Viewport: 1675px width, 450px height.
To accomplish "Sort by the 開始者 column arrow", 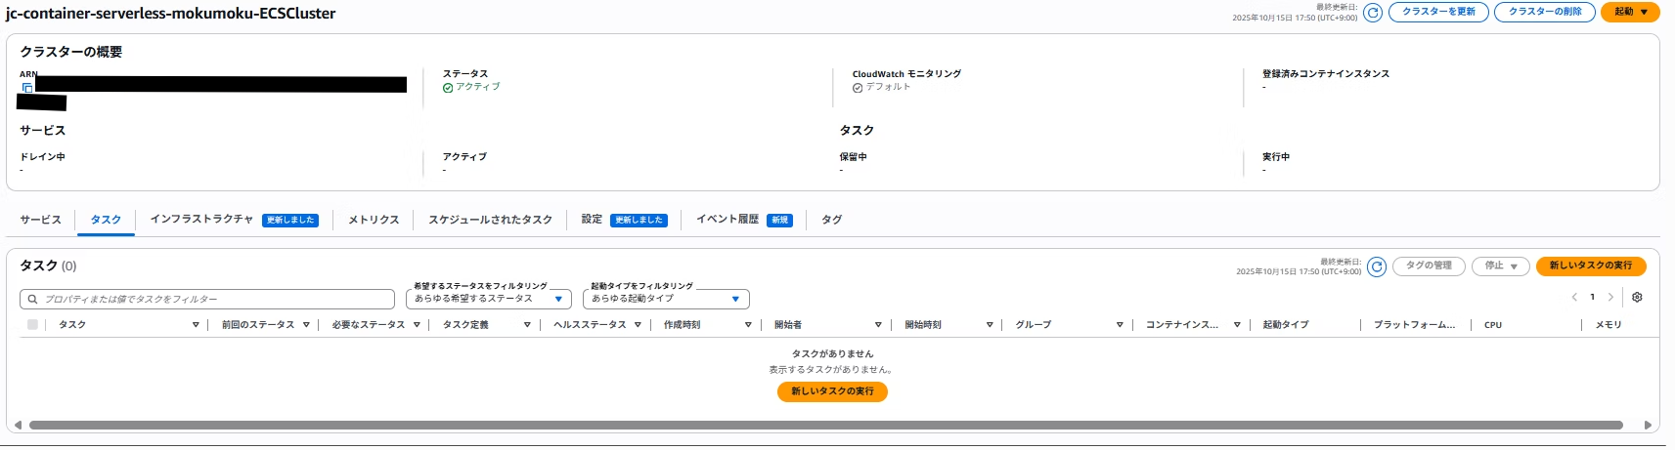I will (x=878, y=325).
